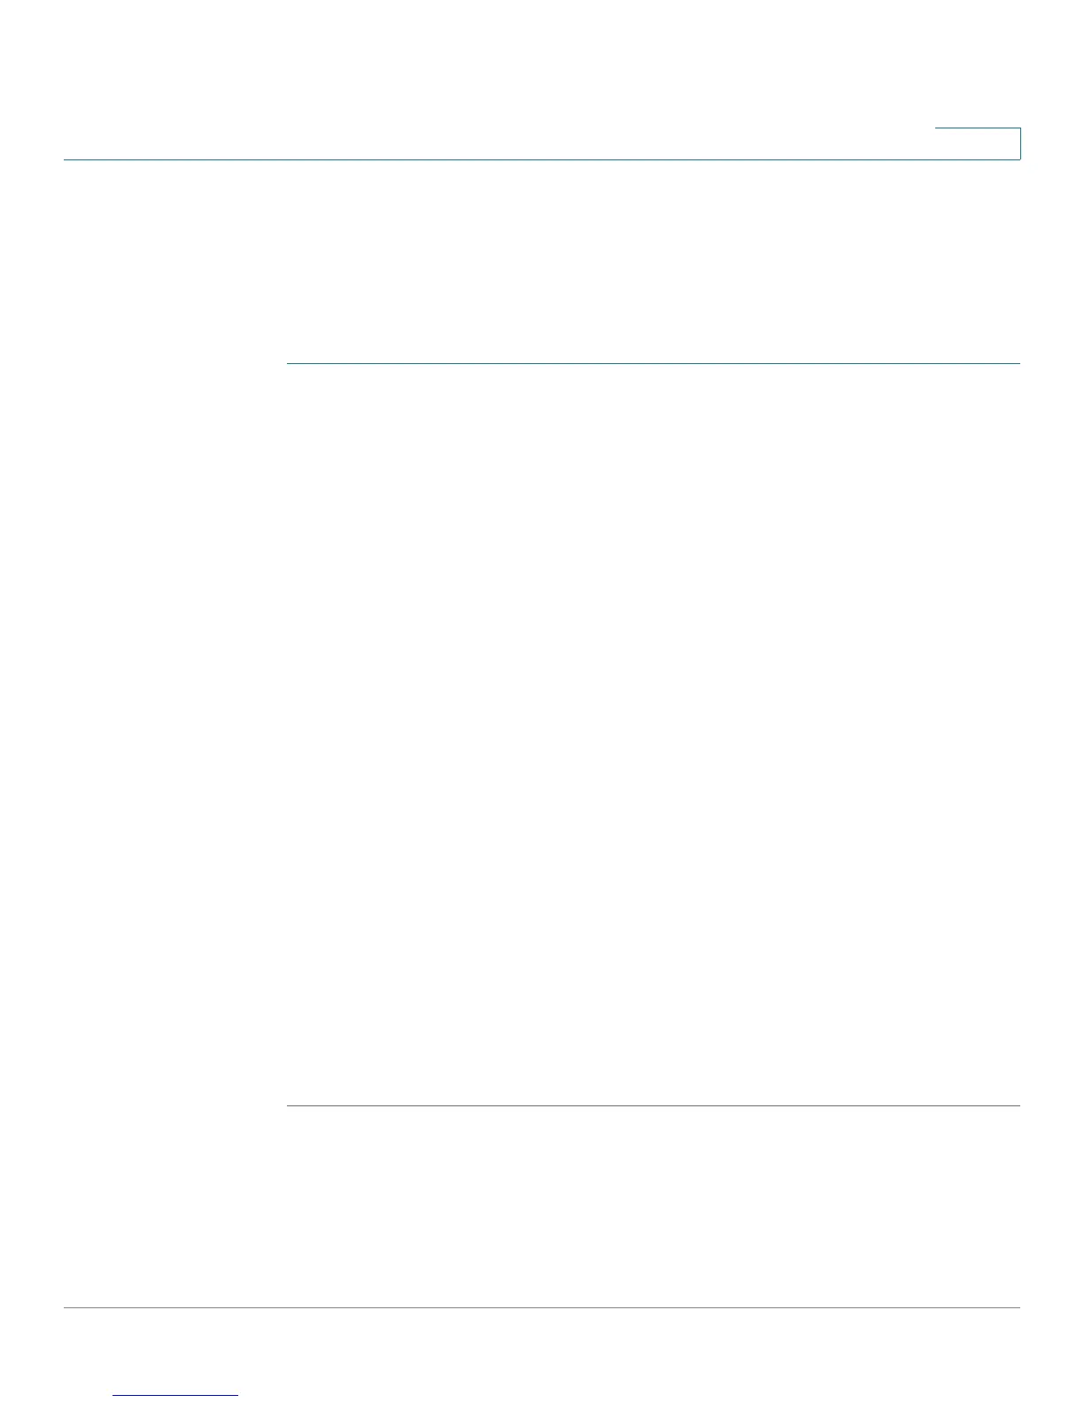Click the right end of the lower section divider

click(x=1017, y=1105)
